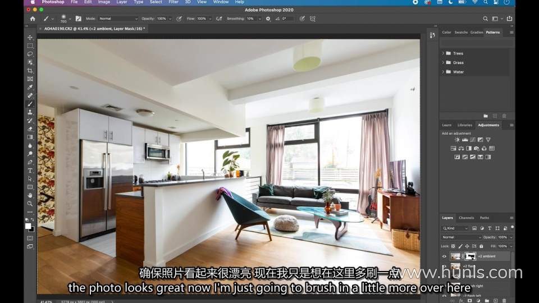Hide the +2 ambient layer

[x=444, y=256]
